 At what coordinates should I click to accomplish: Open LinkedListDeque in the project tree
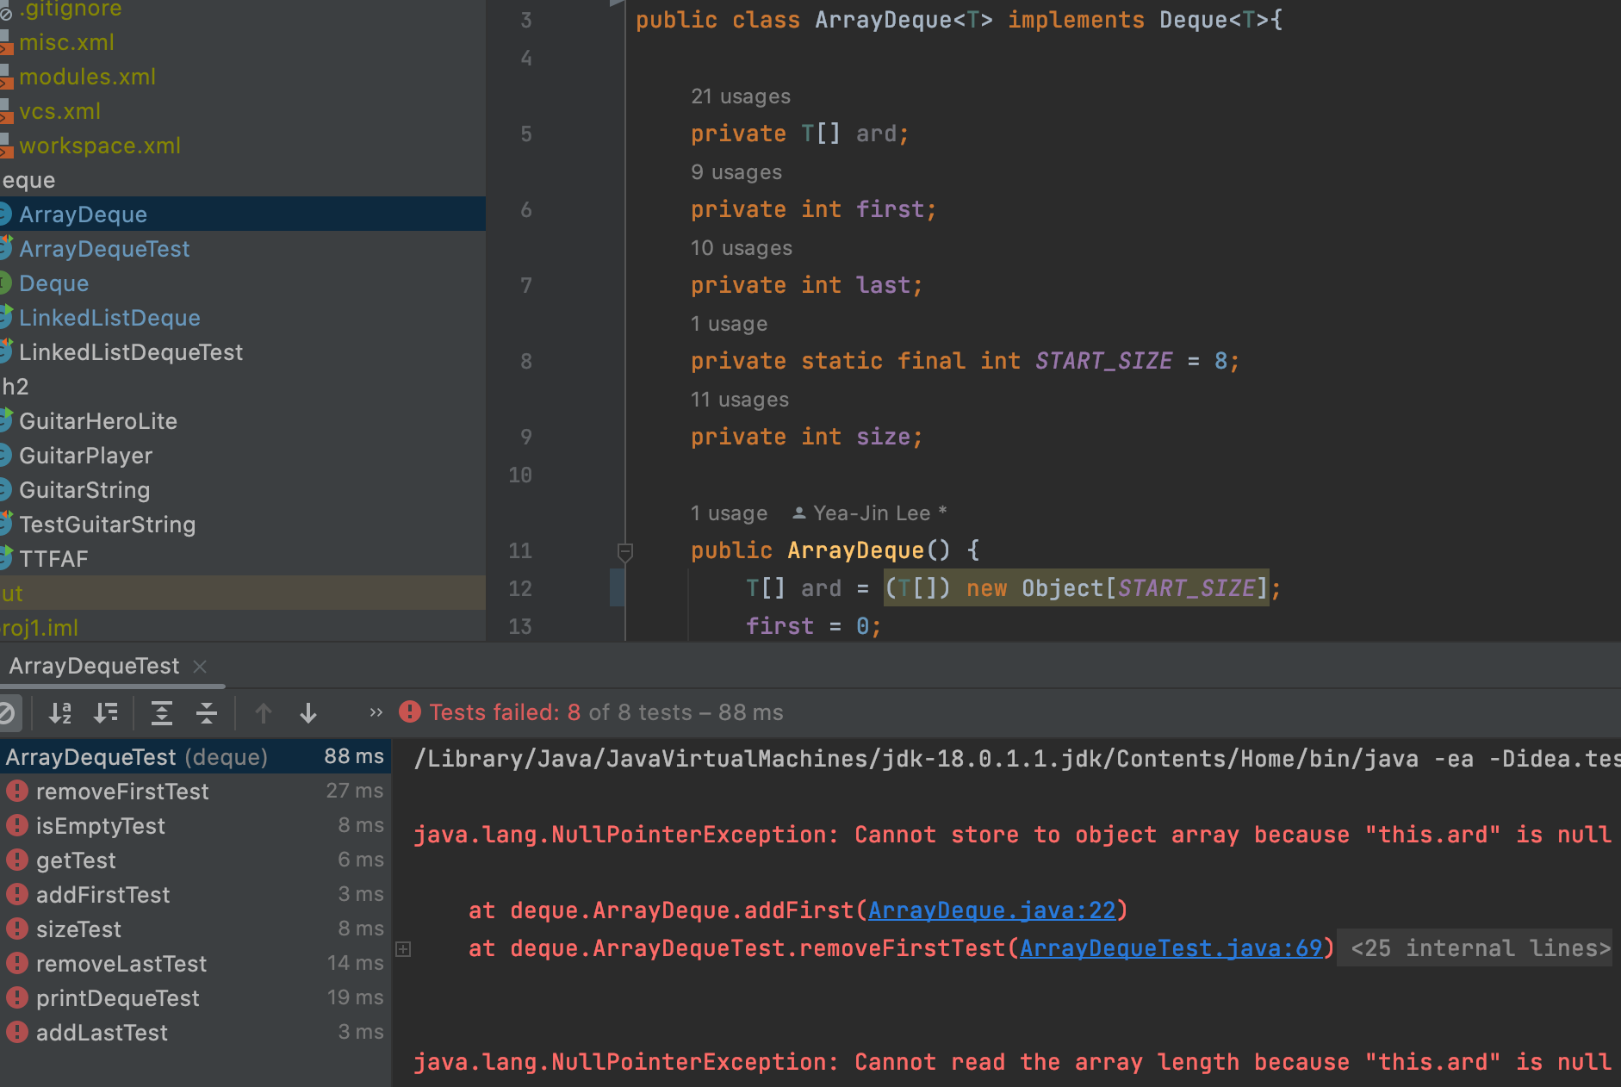tap(109, 318)
